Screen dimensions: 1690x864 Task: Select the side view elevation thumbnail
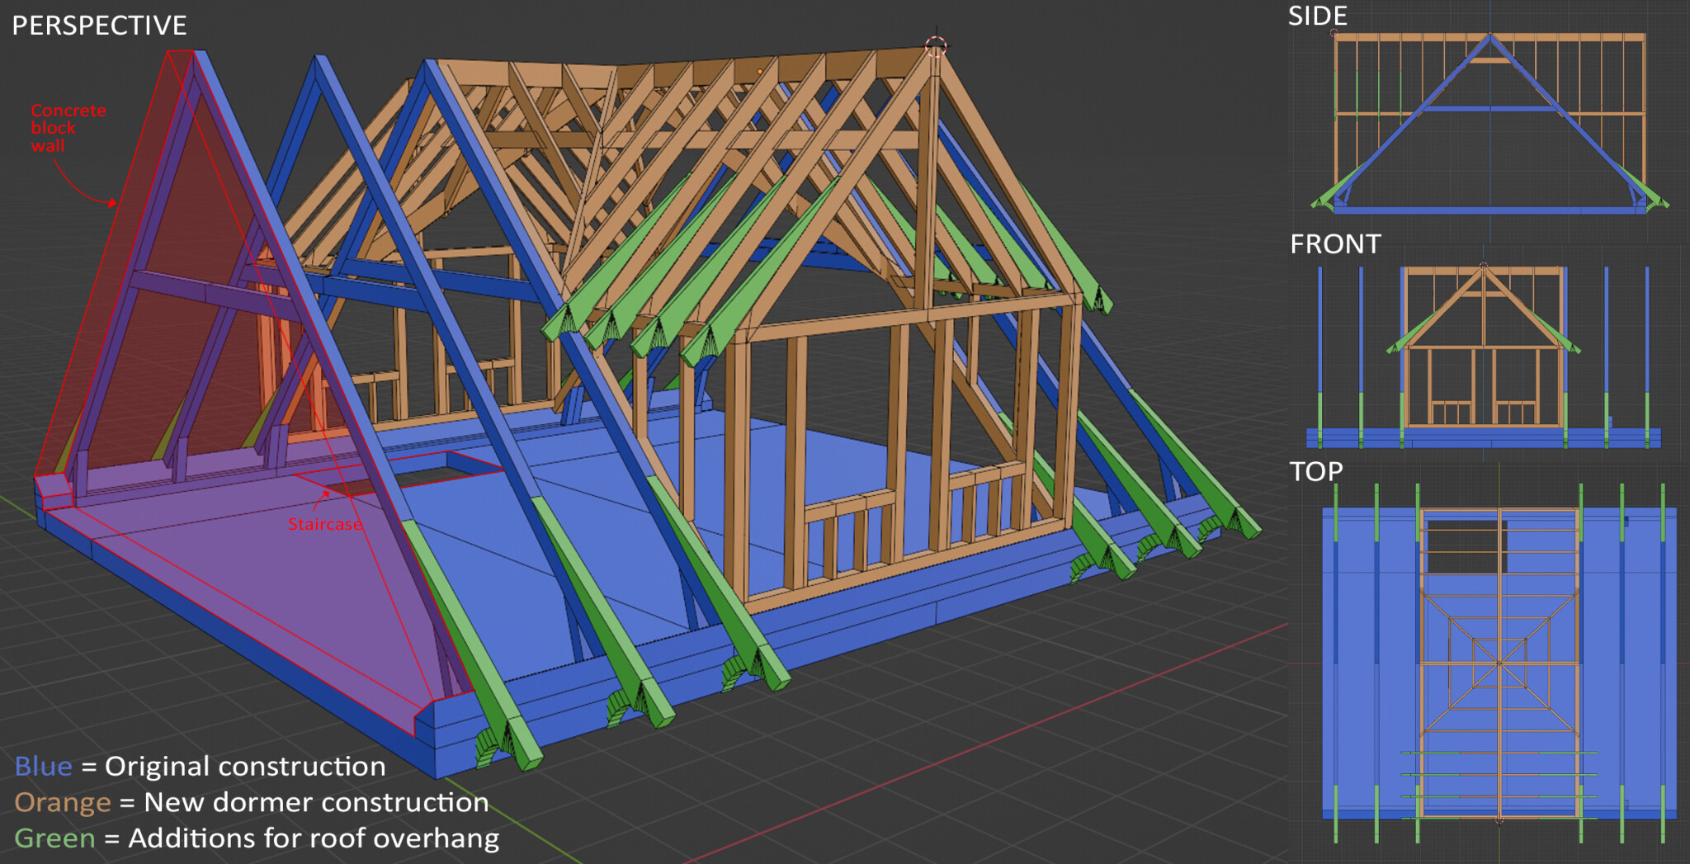click(x=1490, y=122)
